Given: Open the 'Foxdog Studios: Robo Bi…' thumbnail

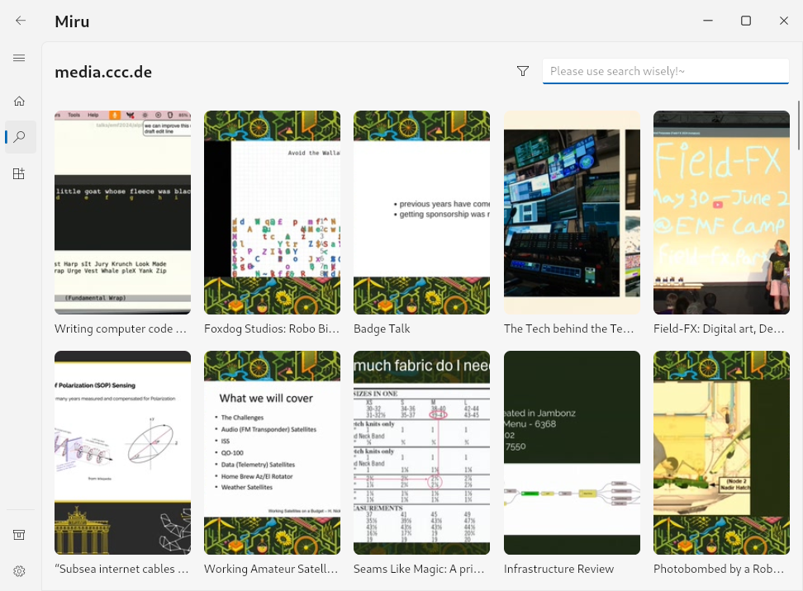Looking at the screenshot, I should [272, 212].
